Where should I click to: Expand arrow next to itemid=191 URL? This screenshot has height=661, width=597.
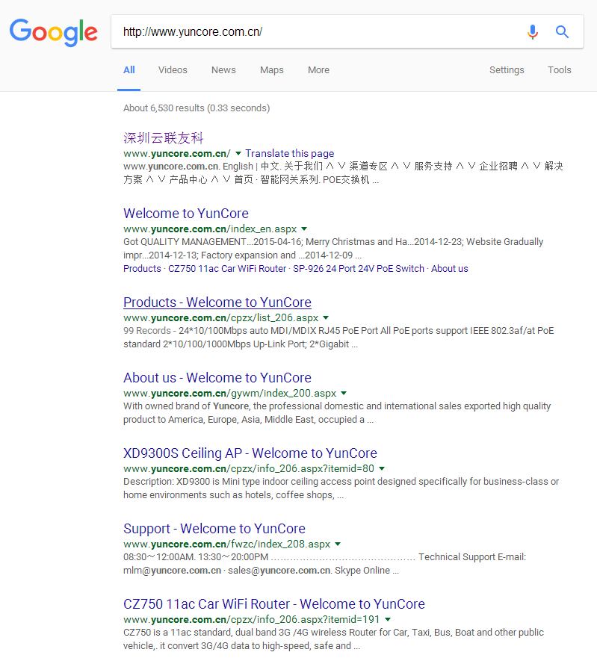[388, 620]
